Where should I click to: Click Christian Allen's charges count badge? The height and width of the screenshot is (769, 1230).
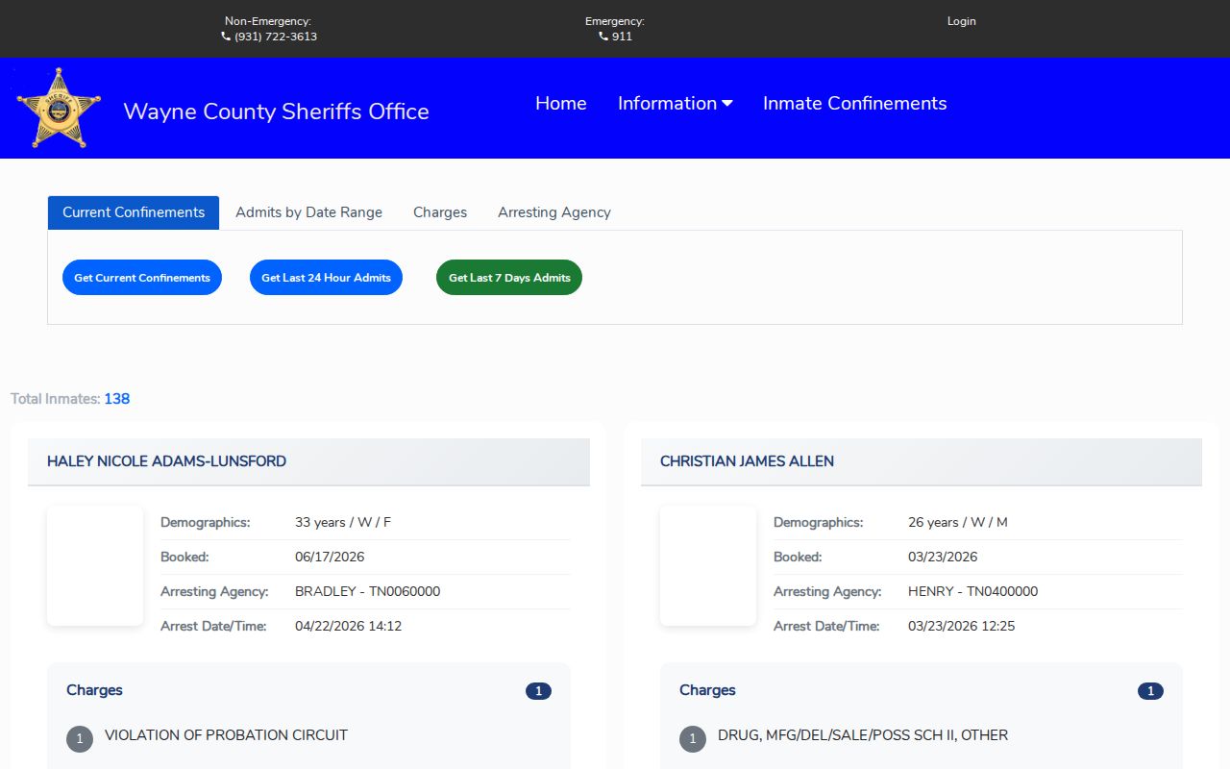(x=1150, y=691)
